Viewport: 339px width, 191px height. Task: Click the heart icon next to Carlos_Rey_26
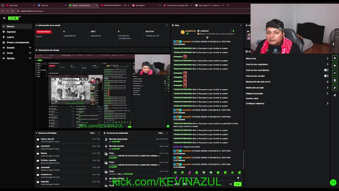click(x=38, y=140)
